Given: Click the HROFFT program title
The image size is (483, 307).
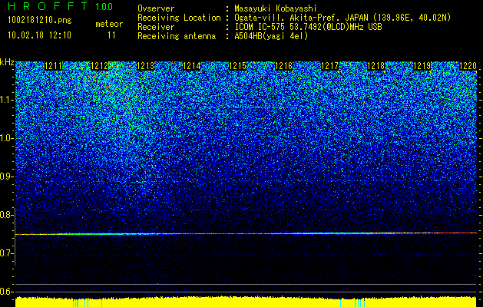Looking at the screenshot, I should click(48, 6).
